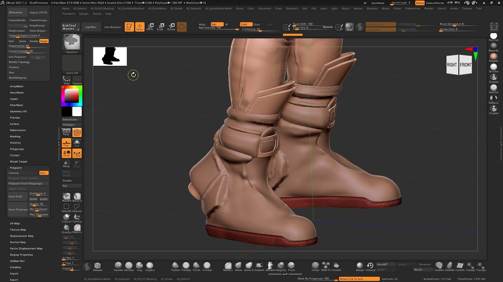Activate the Edit mode icon
This screenshot has width=503, height=282.
tap(129, 27)
